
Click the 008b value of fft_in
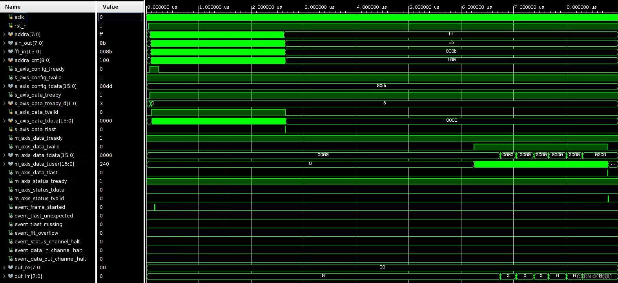[106, 52]
